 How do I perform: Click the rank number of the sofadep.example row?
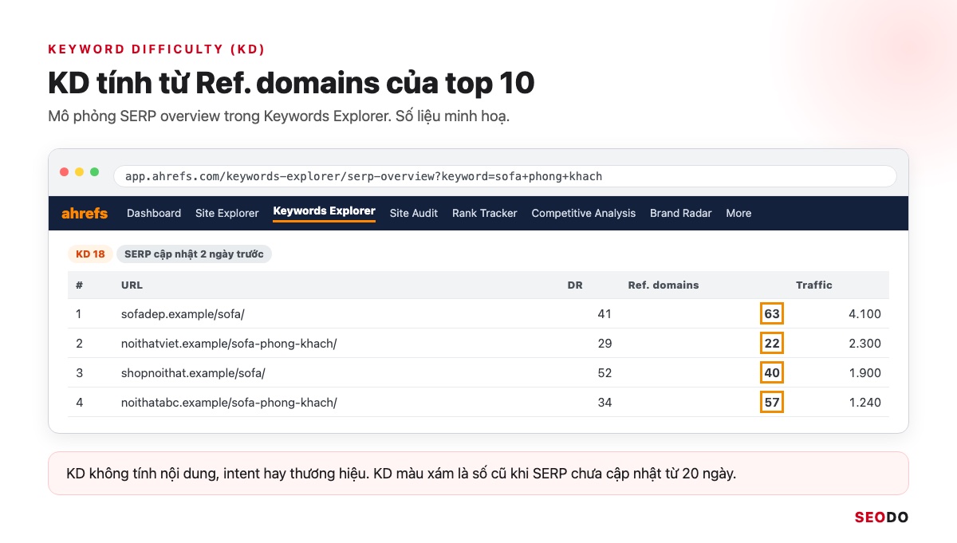[78, 314]
